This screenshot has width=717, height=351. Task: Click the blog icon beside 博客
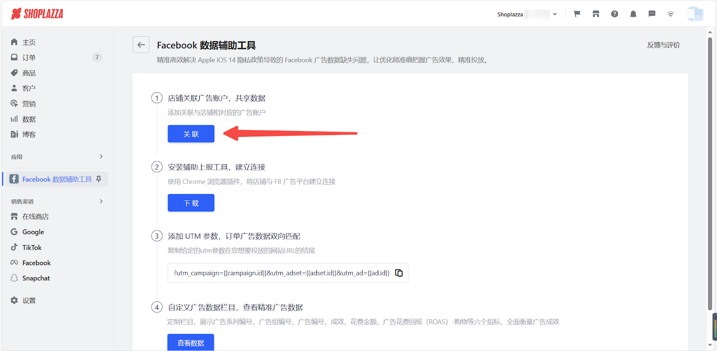point(14,134)
